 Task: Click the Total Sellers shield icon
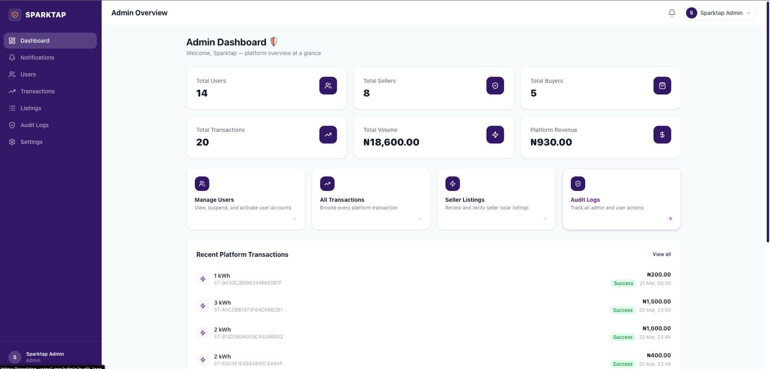pos(495,86)
